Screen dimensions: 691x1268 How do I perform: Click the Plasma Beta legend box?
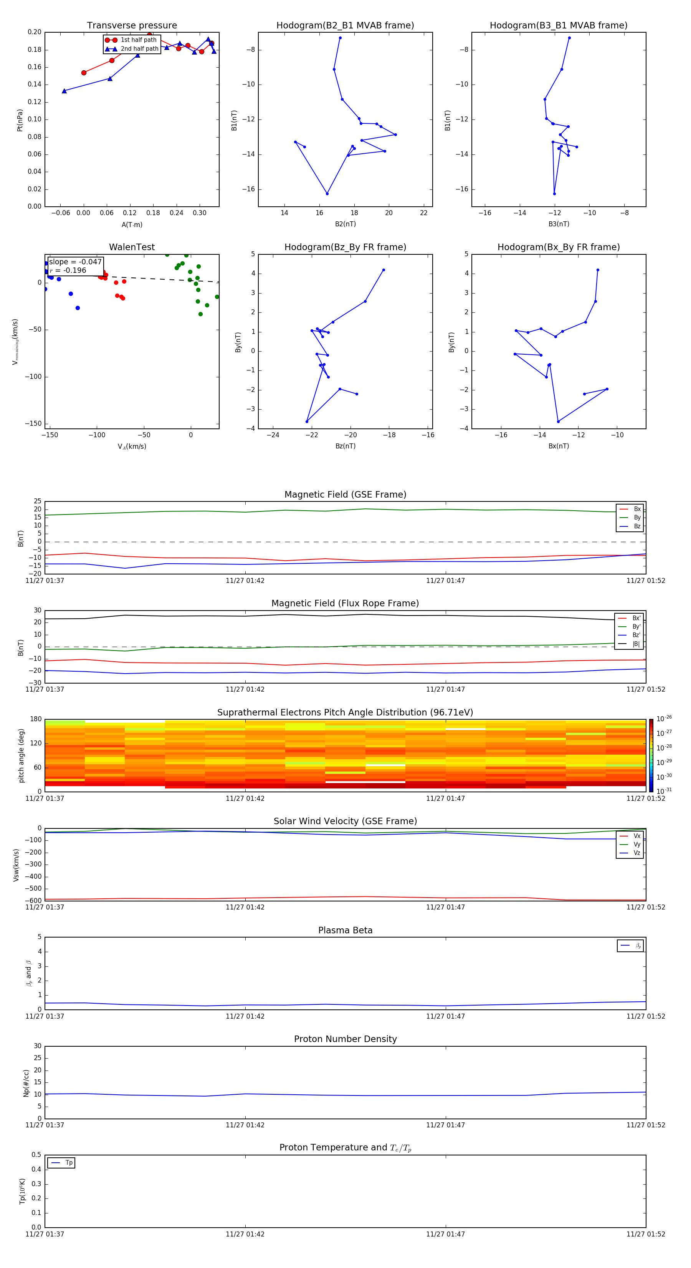coord(630,946)
